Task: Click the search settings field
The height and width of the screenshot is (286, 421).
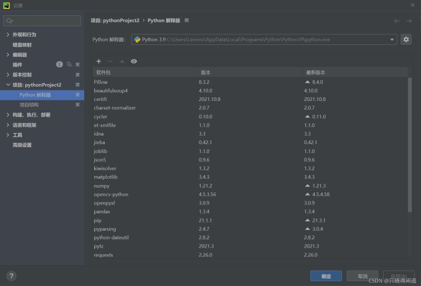Action: (42, 21)
